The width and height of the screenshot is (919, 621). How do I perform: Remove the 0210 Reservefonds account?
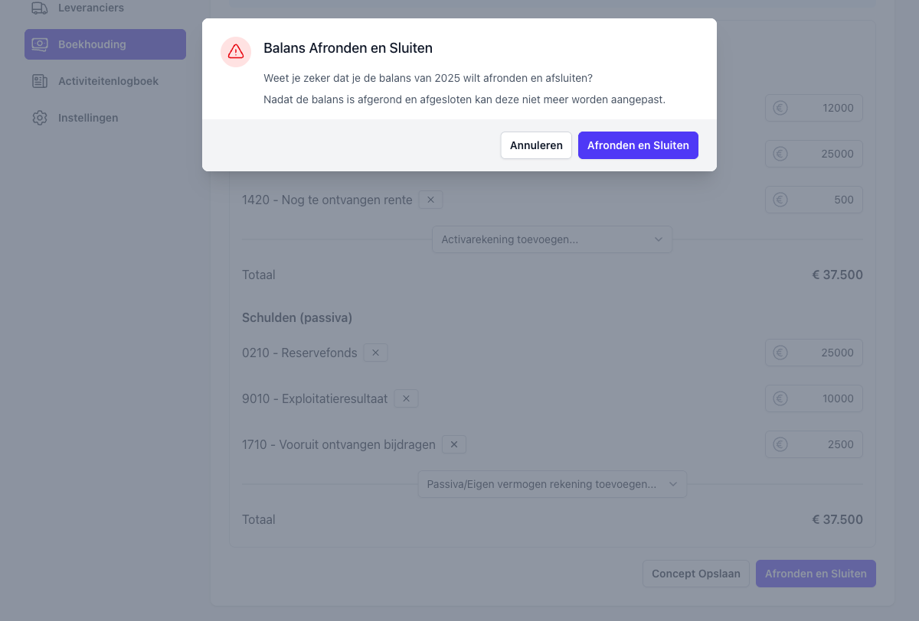click(375, 353)
